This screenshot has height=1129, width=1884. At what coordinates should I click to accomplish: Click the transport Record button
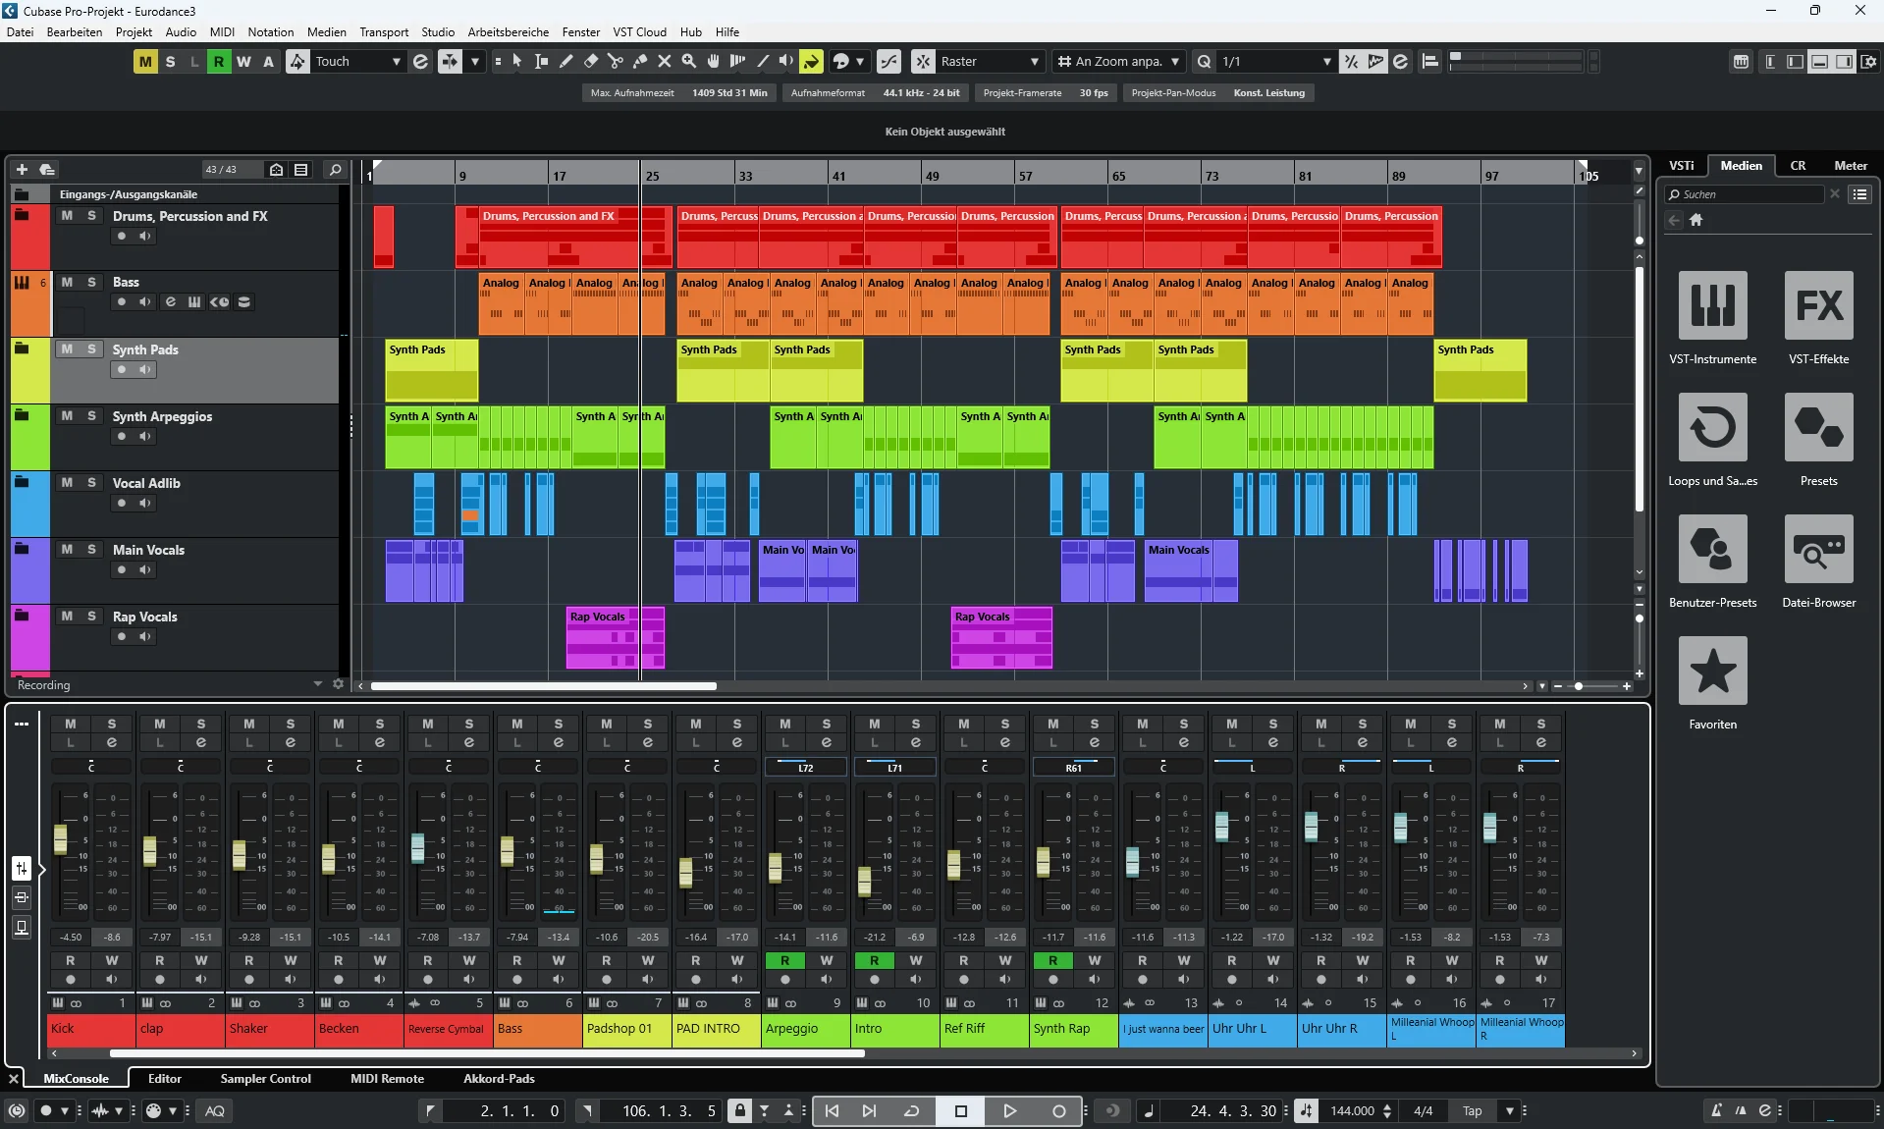tap(1058, 1111)
